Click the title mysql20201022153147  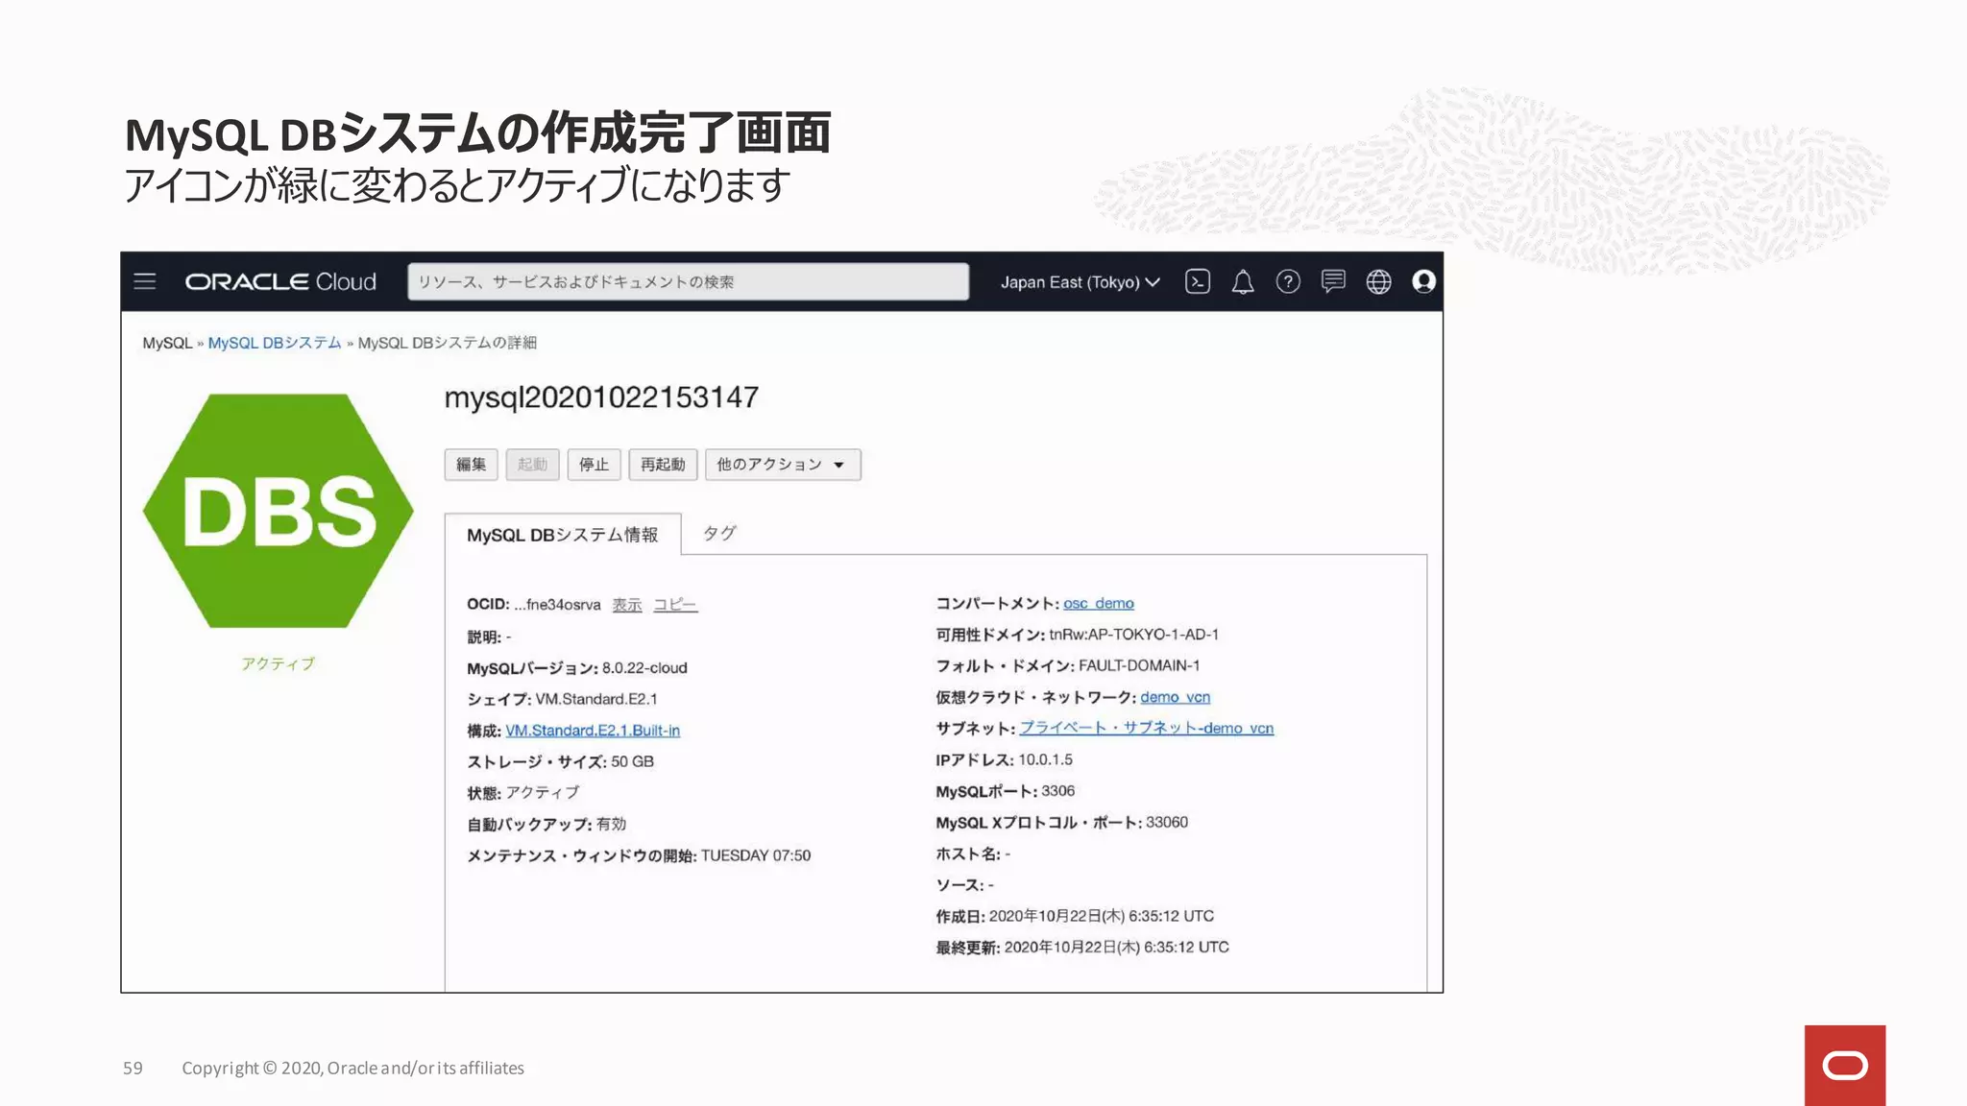pos(601,397)
